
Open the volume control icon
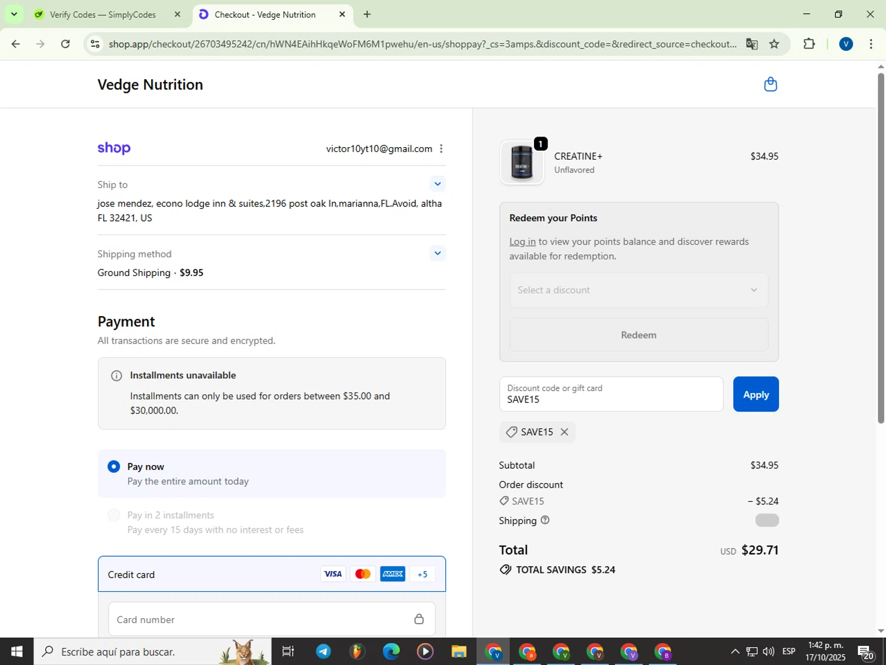pos(768,651)
